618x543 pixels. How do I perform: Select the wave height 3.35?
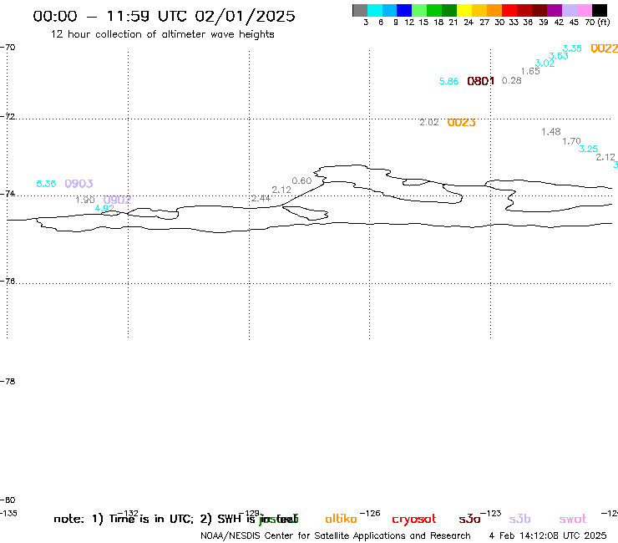pos(572,48)
